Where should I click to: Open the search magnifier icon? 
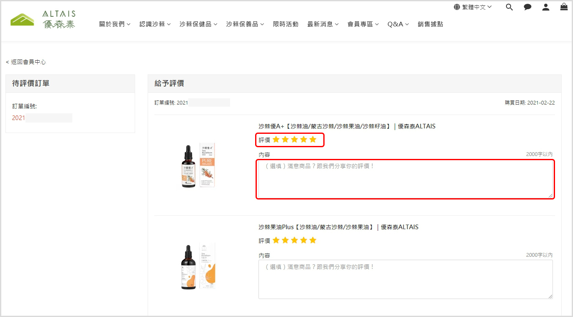click(x=509, y=7)
